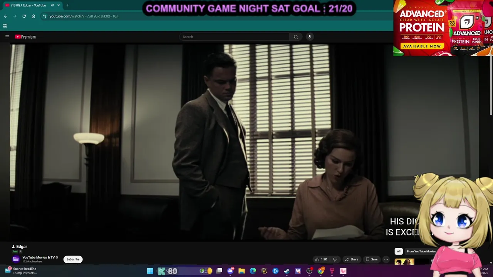Open the last pink taskbar app
Viewport: 493px width, 277px height.
tap(343, 271)
